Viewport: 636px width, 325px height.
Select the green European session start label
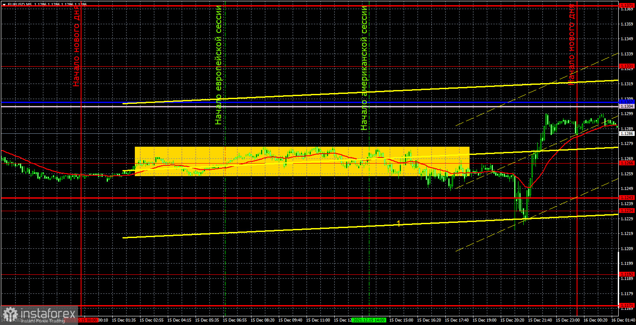pyautogui.click(x=219, y=65)
